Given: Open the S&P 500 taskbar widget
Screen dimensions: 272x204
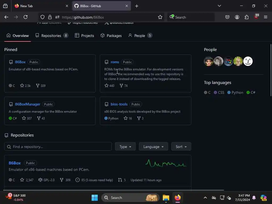Looking at the screenshot, I should pos(16,198).
